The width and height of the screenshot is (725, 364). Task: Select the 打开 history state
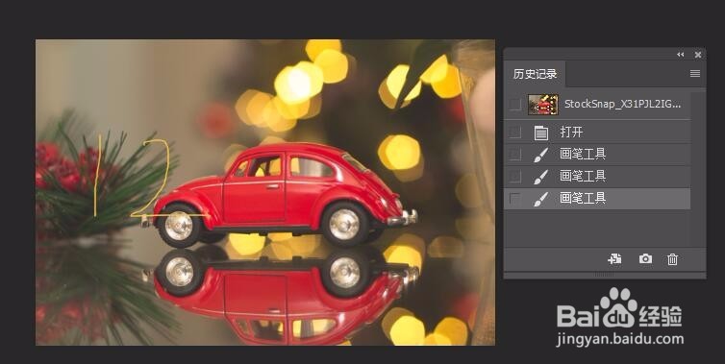[597, 133]
